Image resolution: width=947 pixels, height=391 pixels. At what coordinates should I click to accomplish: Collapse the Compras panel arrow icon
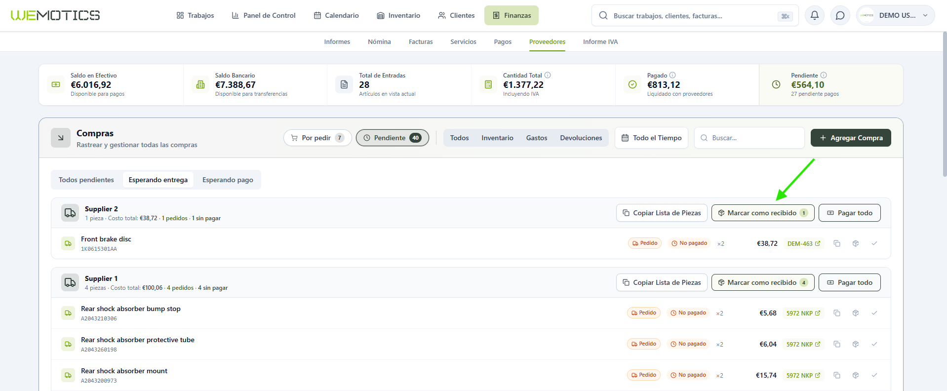[61, 138]
